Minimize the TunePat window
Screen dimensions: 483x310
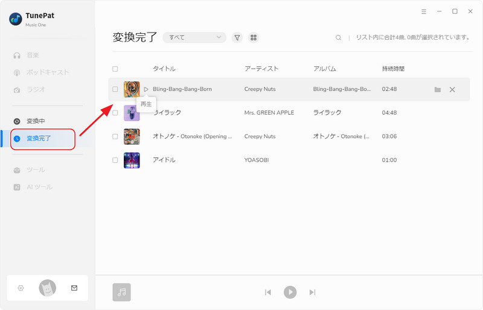[x=440, y=11]
